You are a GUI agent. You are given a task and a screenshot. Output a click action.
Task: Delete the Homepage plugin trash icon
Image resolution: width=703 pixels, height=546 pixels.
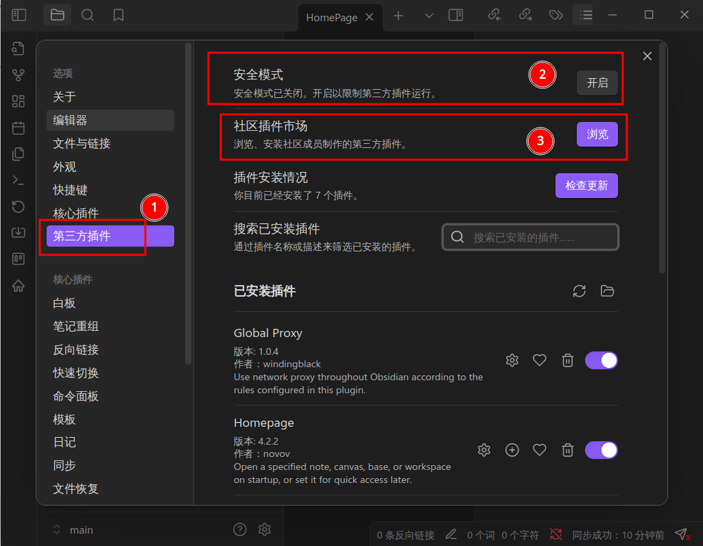[568, 449]
